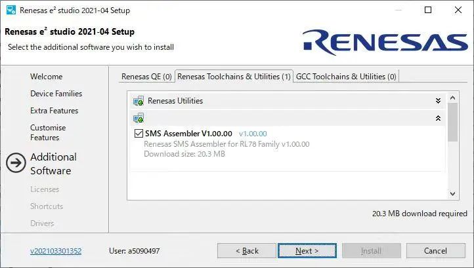Go back with the Back button

[x=247, y=251]
